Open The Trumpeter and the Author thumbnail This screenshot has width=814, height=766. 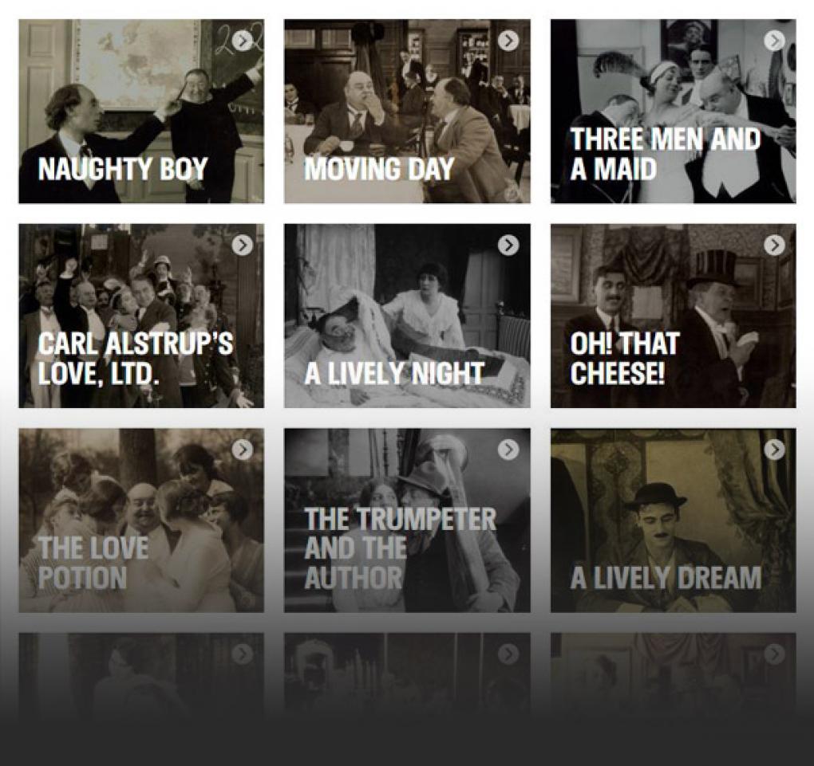408,520
